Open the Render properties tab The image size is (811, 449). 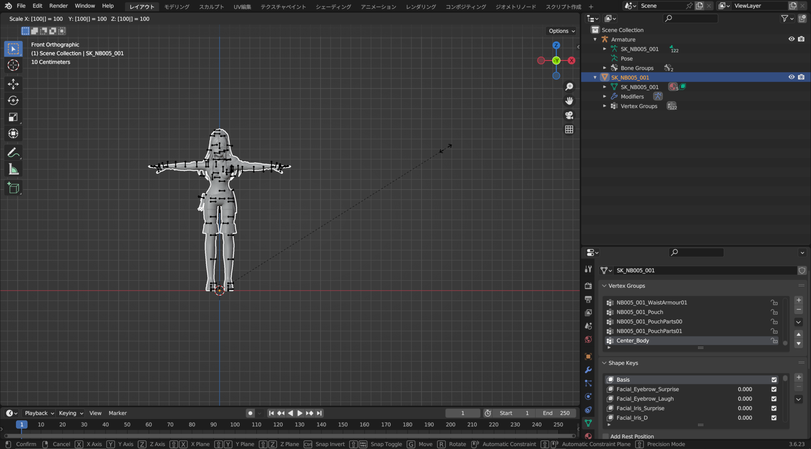588,286
